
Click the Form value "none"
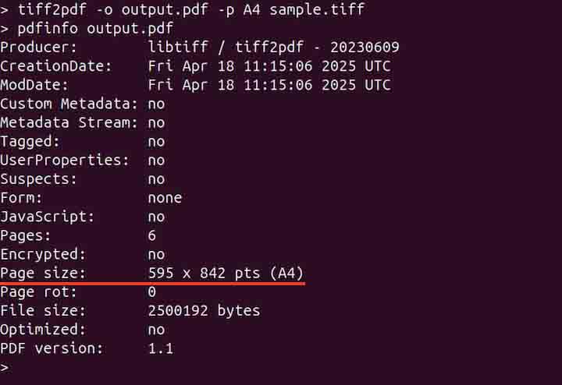tap(165, 197)
